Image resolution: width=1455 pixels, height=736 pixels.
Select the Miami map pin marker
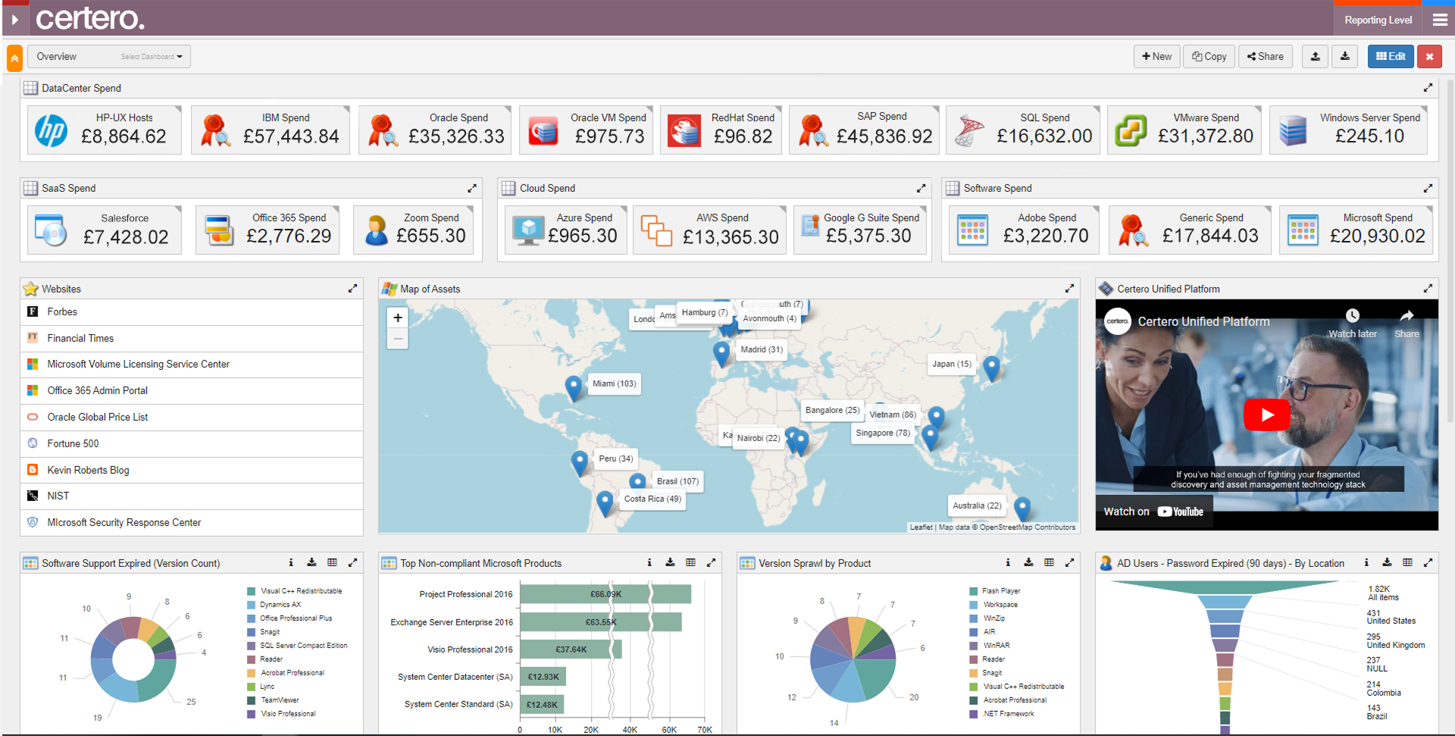point(574,387)
